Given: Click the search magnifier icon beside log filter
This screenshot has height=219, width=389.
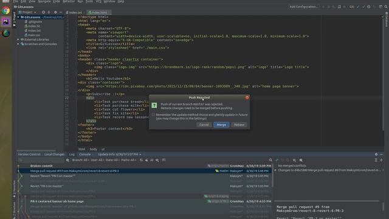Looking at the screenshot, I should (x=67, y=160).
